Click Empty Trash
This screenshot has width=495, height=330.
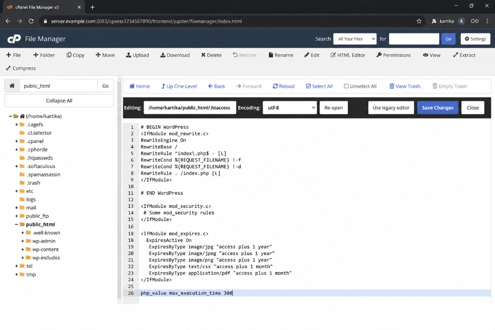click(450, 86)
